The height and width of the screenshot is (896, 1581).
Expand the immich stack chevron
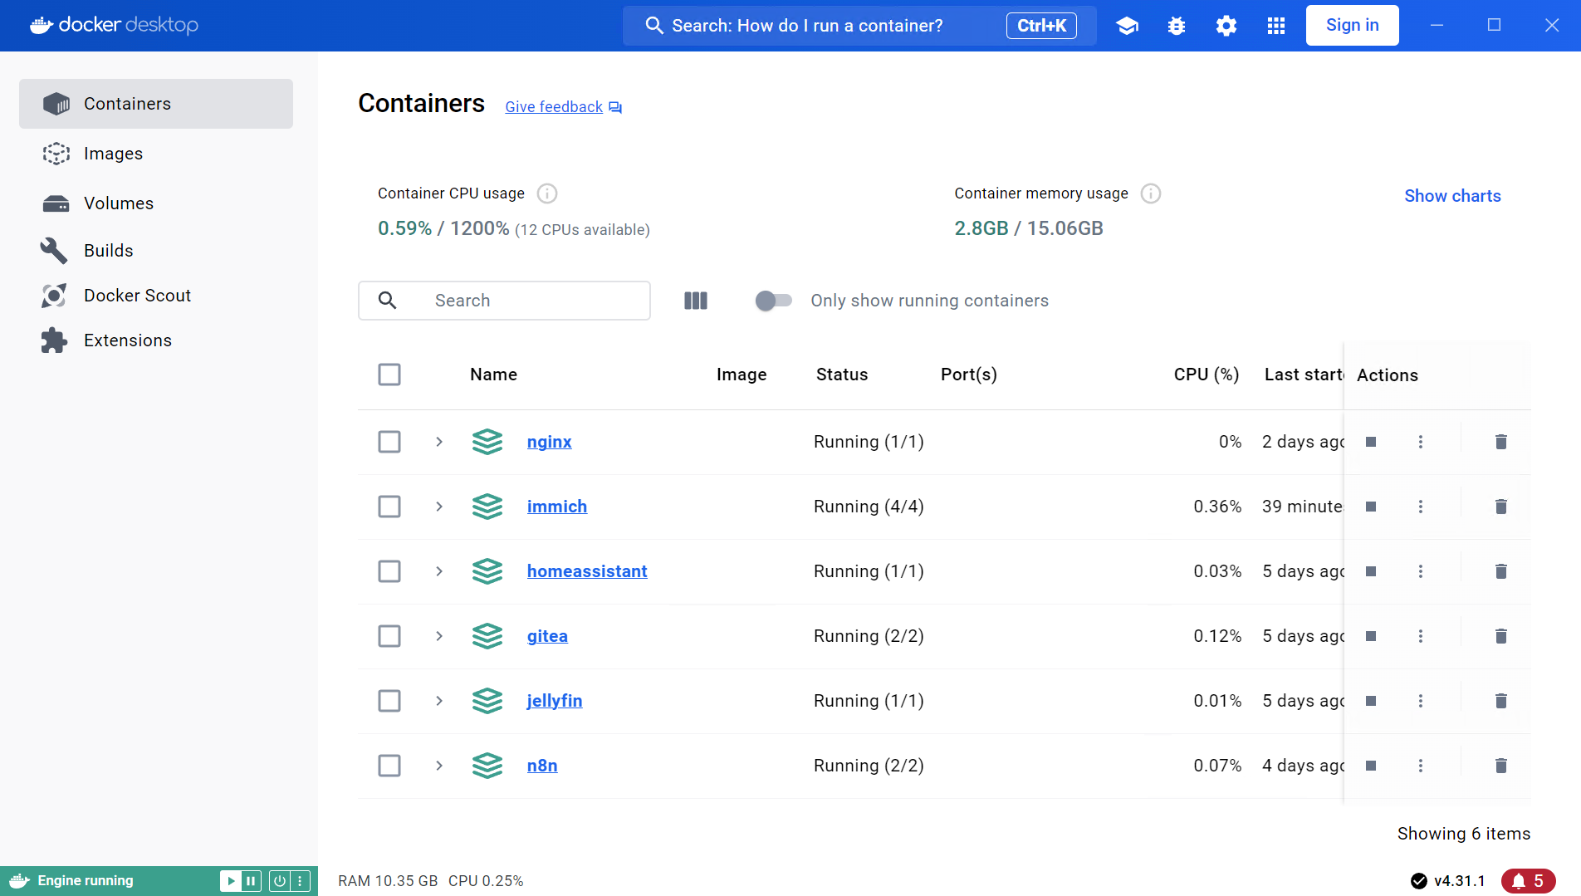click(439, 507)
